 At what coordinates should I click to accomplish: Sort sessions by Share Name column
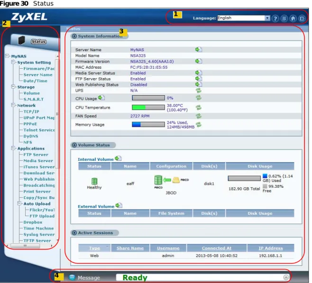tap(130, 248)
